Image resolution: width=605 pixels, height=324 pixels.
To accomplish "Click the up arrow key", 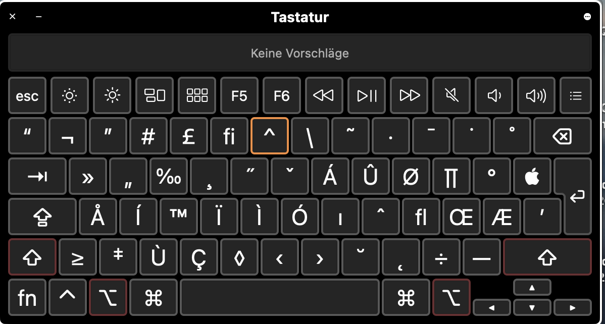I will (532, 287).
